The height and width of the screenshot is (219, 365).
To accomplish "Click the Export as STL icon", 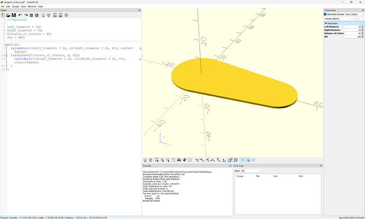I will click(x=55, y=15).
